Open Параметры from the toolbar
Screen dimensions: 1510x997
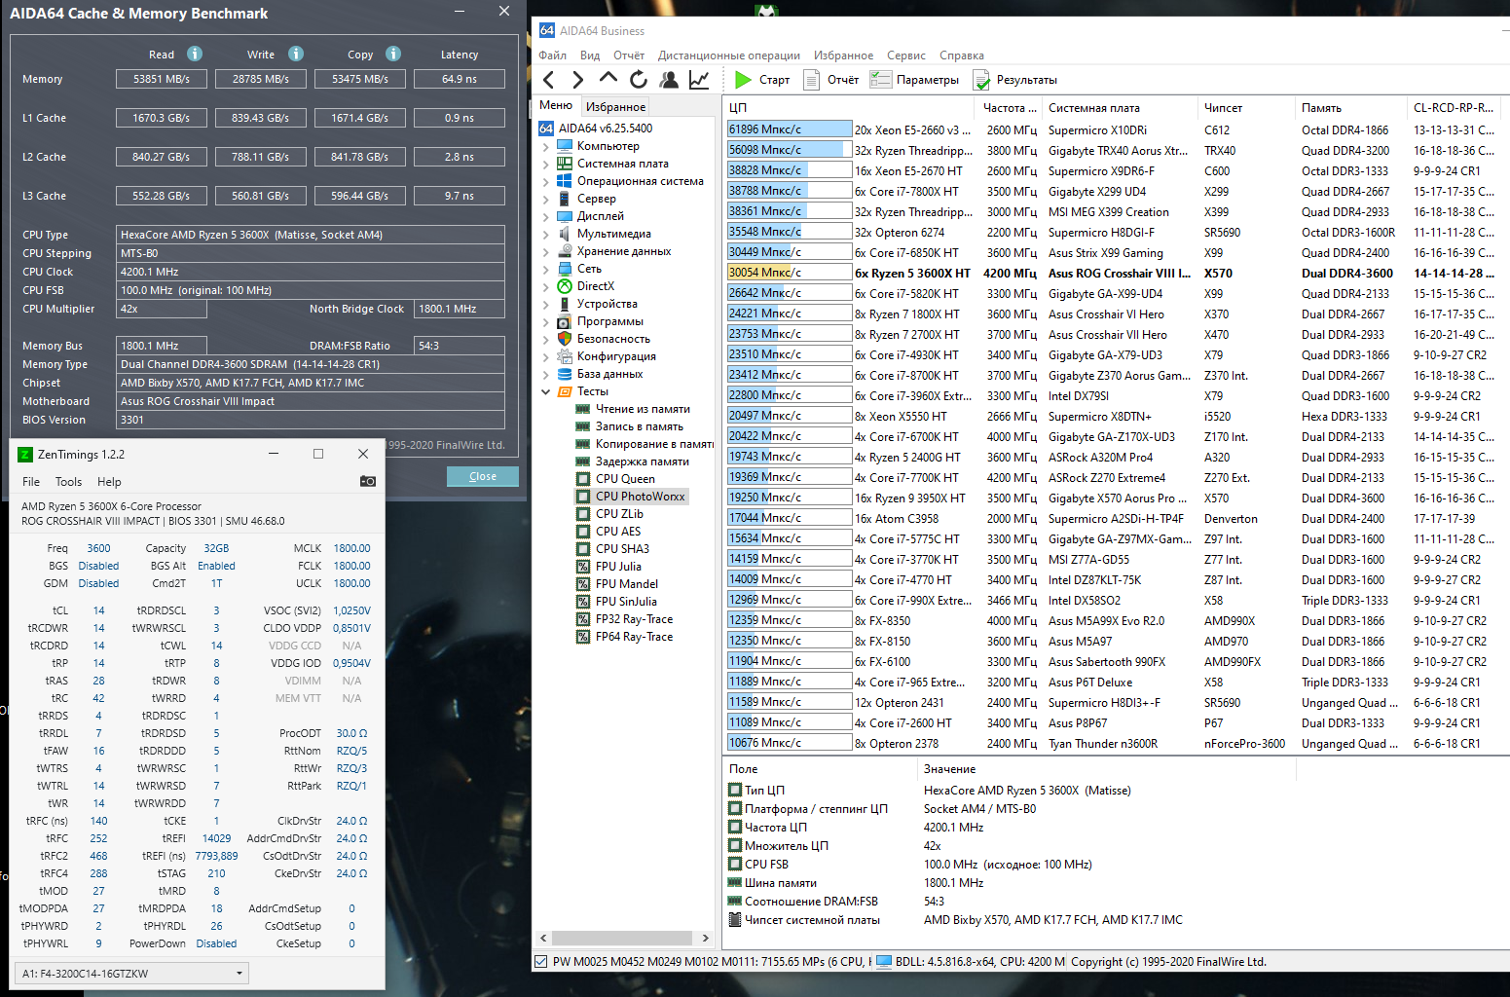click(x=914, y=80)
